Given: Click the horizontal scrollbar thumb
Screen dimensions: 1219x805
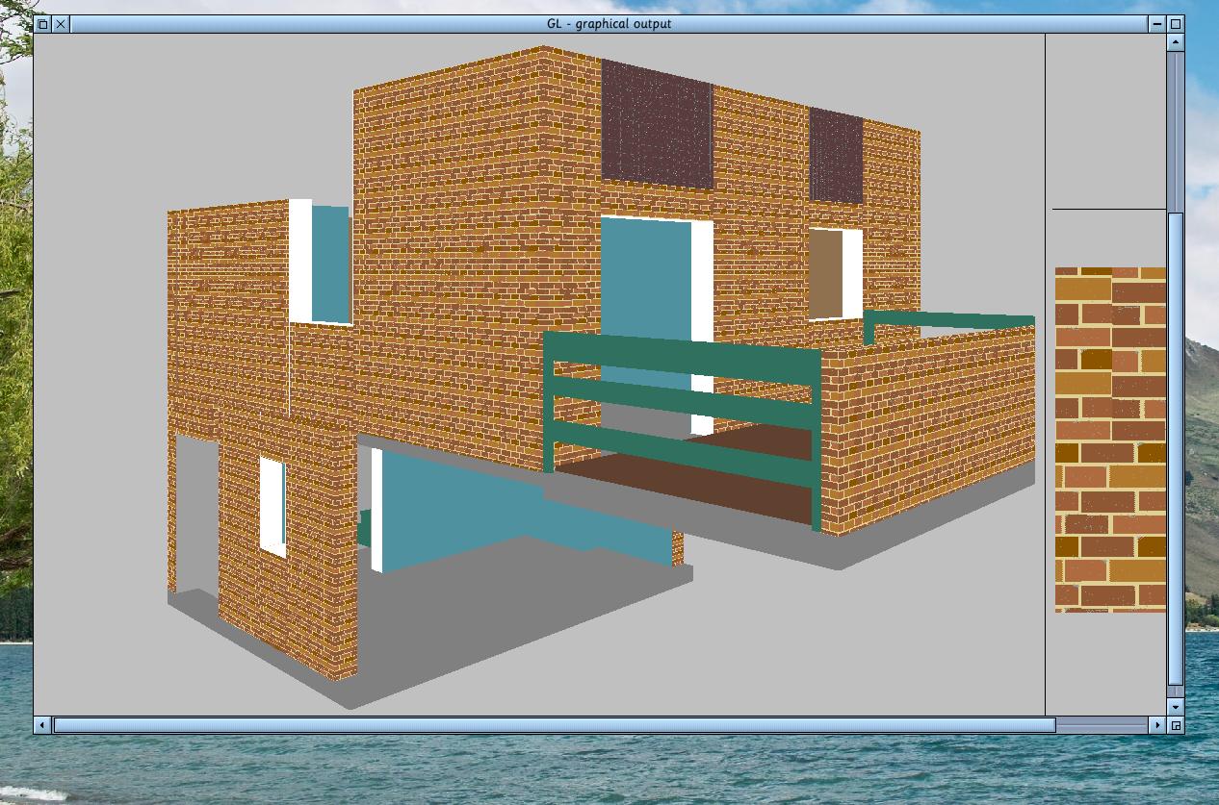Looking at the screenshot, I should pos(554,725).
